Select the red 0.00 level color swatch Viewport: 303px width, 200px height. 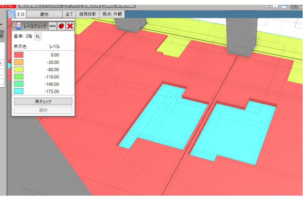tap(19, 55)
